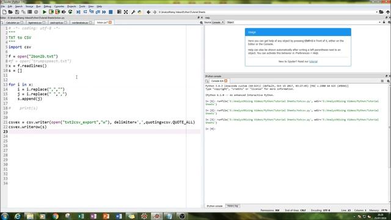Screen dimensions: 391x220
Task: Save all files toolbar icon
Action: point(23,12)
